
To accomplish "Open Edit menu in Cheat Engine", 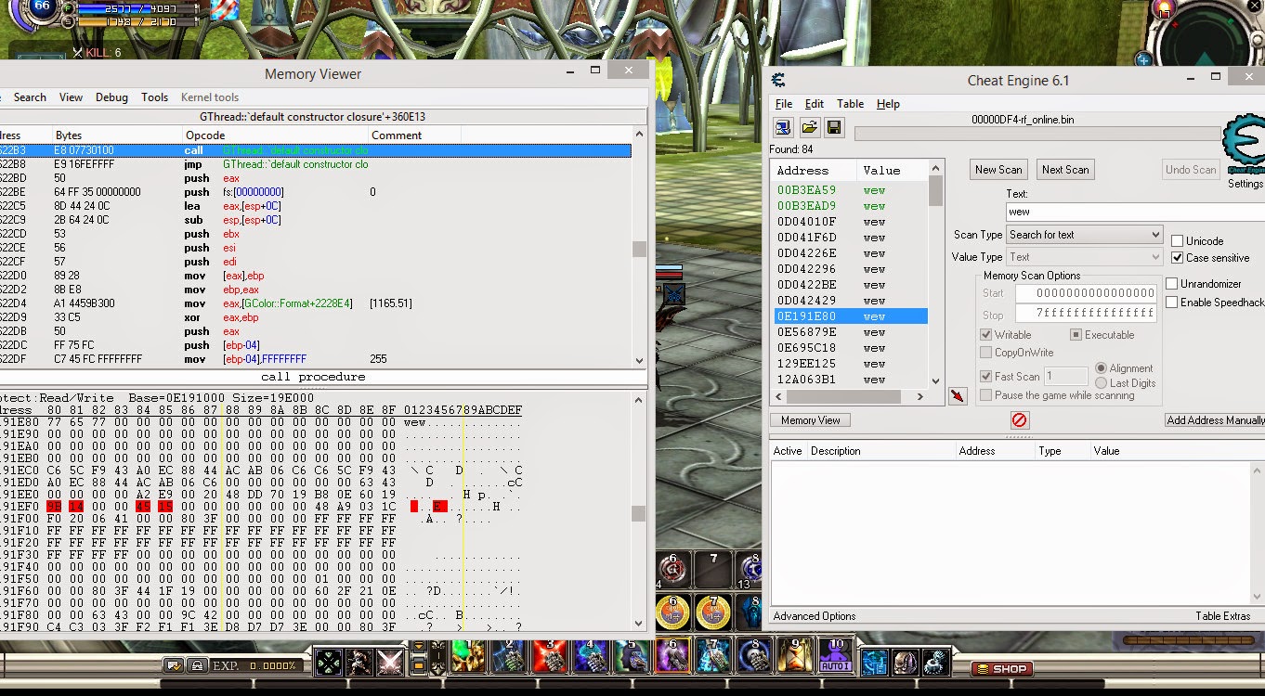I will (815, 104).
